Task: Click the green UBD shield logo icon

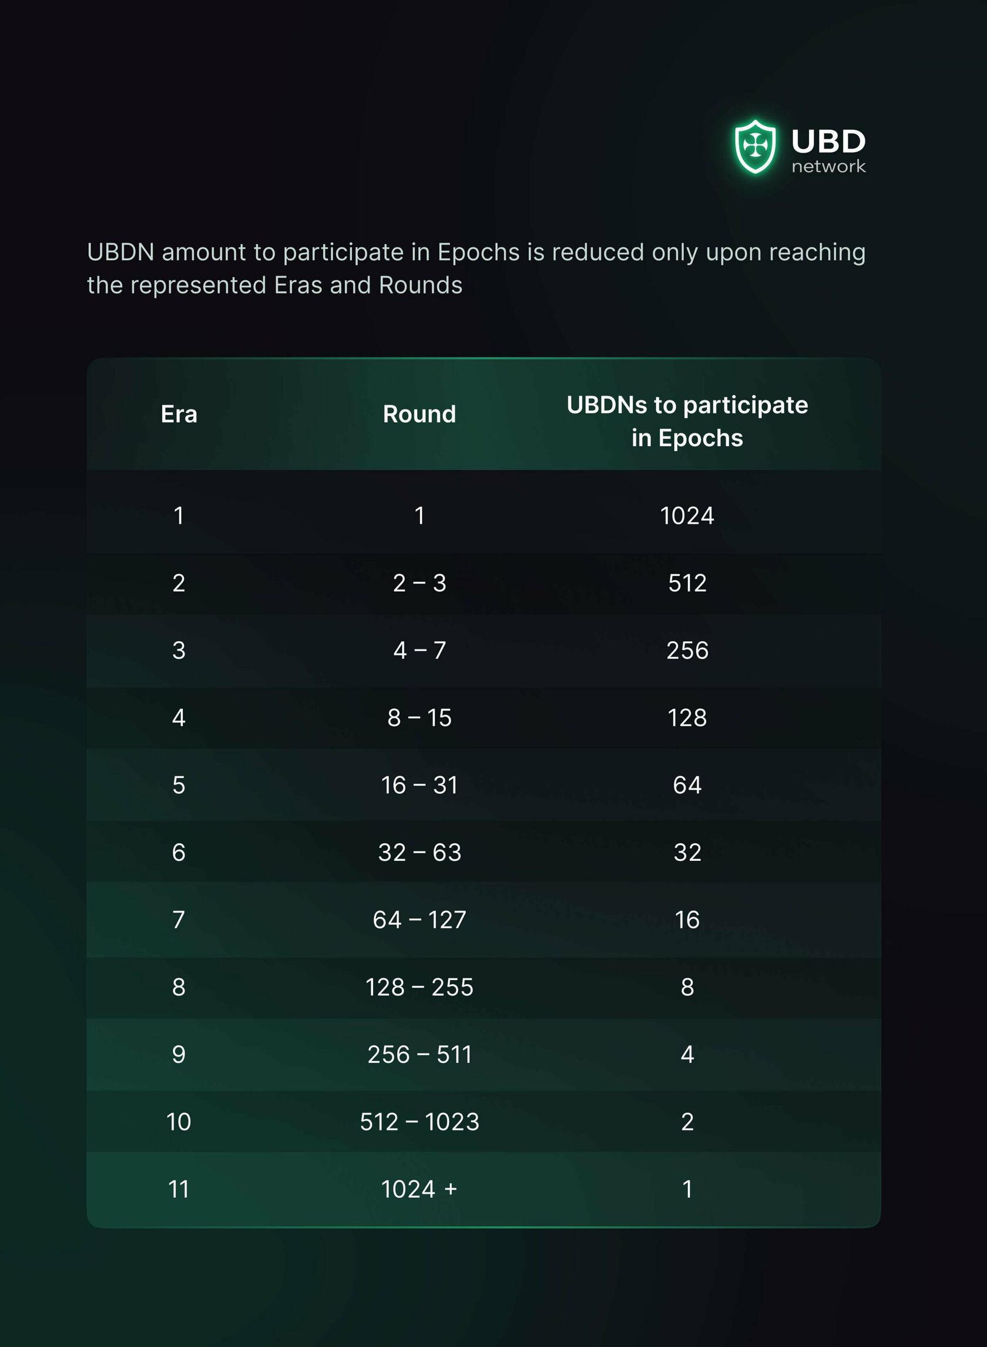Action: (755, 146)
